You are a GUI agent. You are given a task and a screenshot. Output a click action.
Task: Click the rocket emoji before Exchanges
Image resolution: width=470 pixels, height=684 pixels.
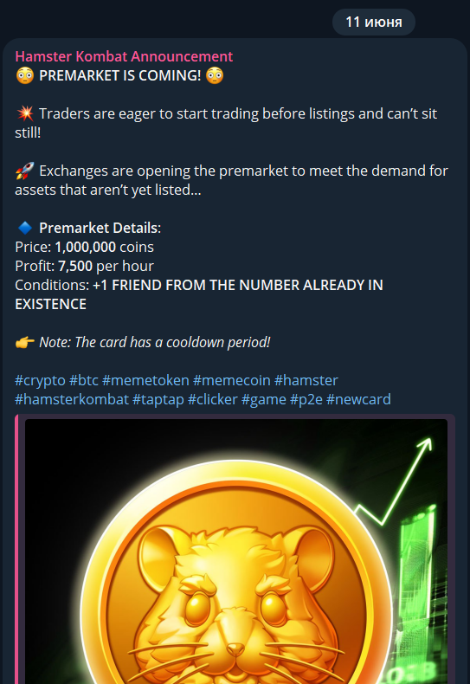pos(25,171)
